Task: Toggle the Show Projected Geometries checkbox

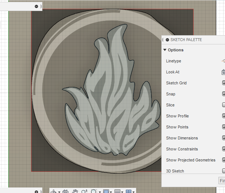Action: [x=224, y=160]
